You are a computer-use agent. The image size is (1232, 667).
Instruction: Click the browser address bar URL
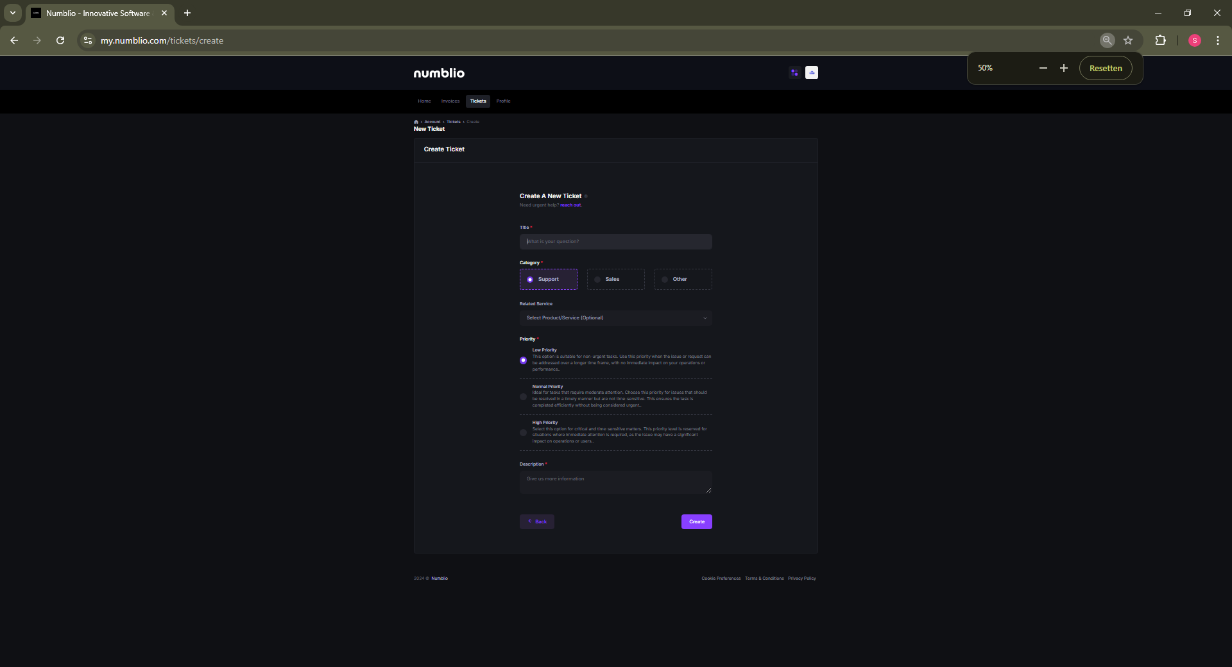pyautogui.click(x=162, y=40)
